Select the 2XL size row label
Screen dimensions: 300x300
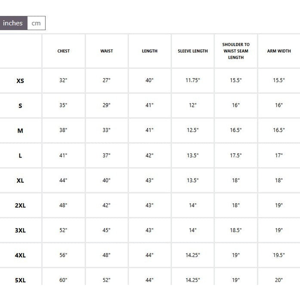(20, 205)
